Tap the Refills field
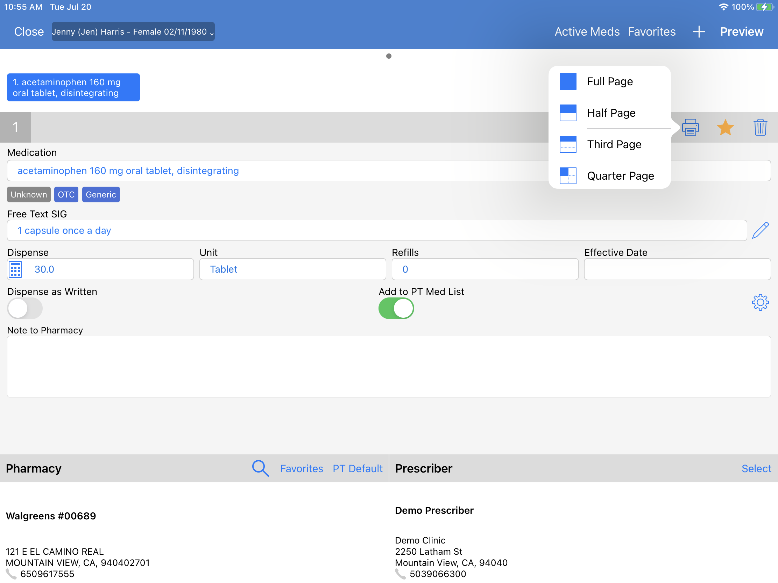The image size is (778, 583). click(485, 269)
